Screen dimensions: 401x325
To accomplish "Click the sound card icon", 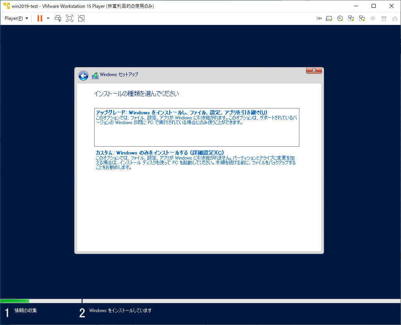I will click(372, 18).
